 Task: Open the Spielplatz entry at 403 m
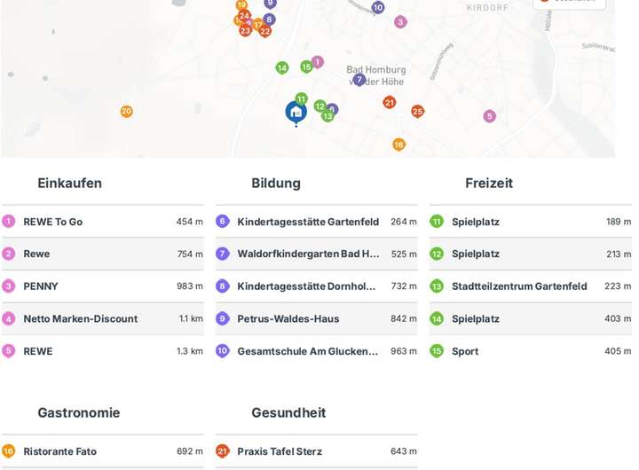pyautogui.click(x=531, y=318)
